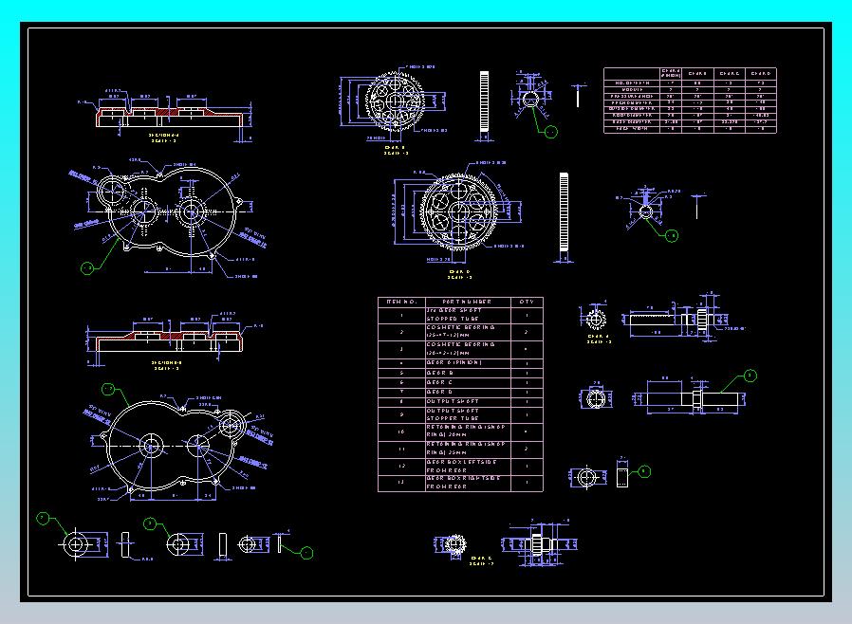Click the GEAR D scale caption
This screenshot has height=624, width=852.
pyautogui.click(x=460, y=274)
